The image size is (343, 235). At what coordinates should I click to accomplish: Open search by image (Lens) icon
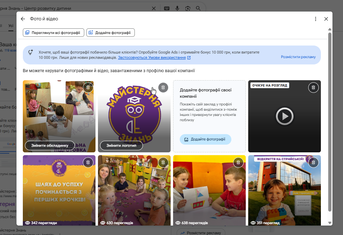[188, 8]
